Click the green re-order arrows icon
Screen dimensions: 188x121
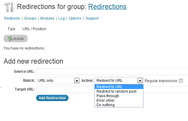coord(10,38)
